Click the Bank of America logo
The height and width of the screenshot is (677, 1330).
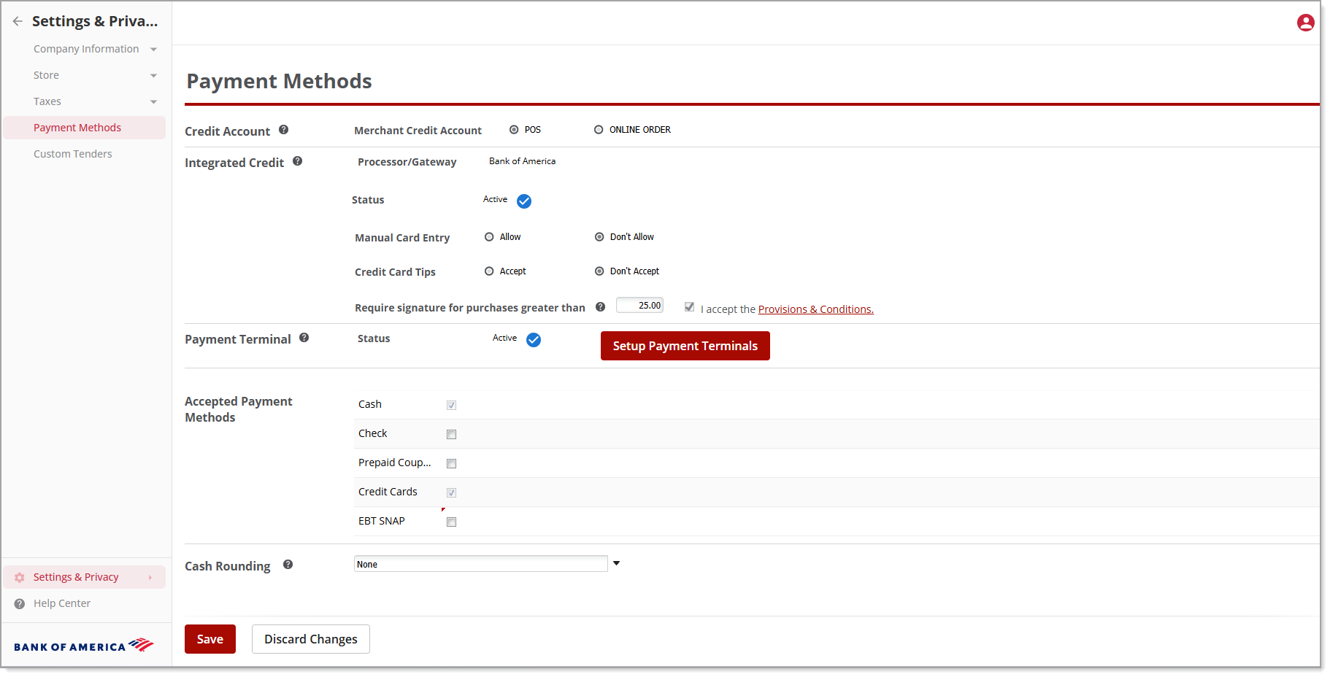click(x=82, y=645)
